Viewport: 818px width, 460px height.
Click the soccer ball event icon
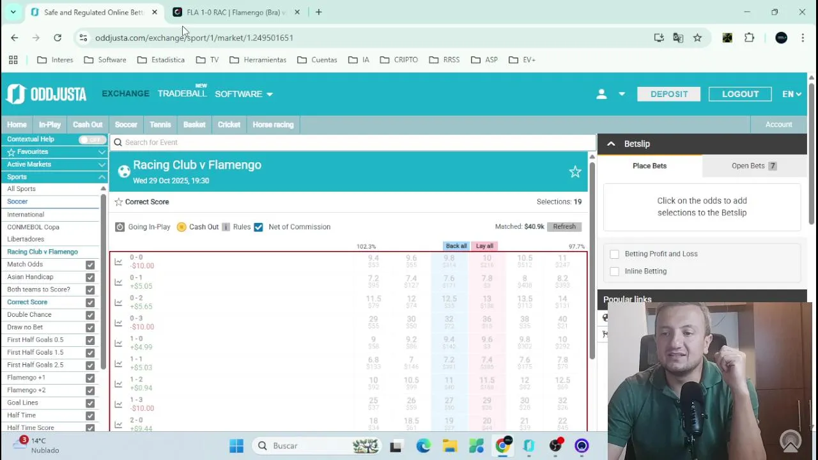[124, 171]
